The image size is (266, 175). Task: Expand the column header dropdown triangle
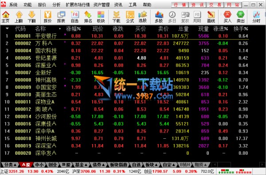pyautogui.click(x=7, y=29)
